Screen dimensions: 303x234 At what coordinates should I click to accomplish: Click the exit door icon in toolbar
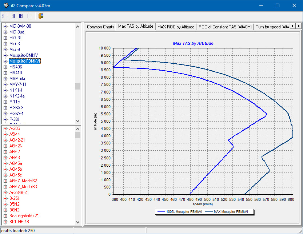click(x=41, y=16)
